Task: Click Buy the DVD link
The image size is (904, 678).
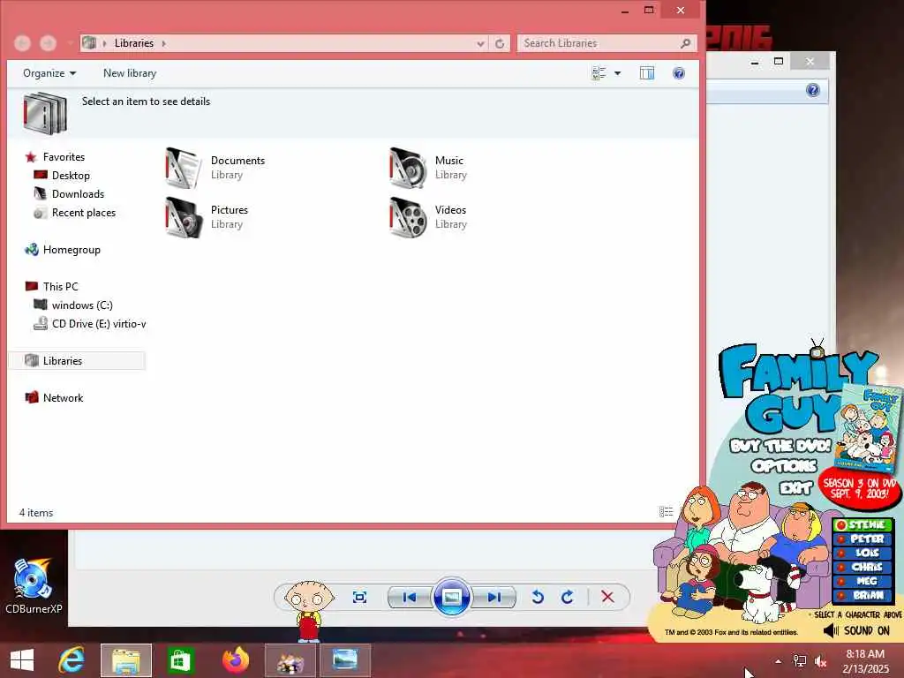Action: click(780, 446)
